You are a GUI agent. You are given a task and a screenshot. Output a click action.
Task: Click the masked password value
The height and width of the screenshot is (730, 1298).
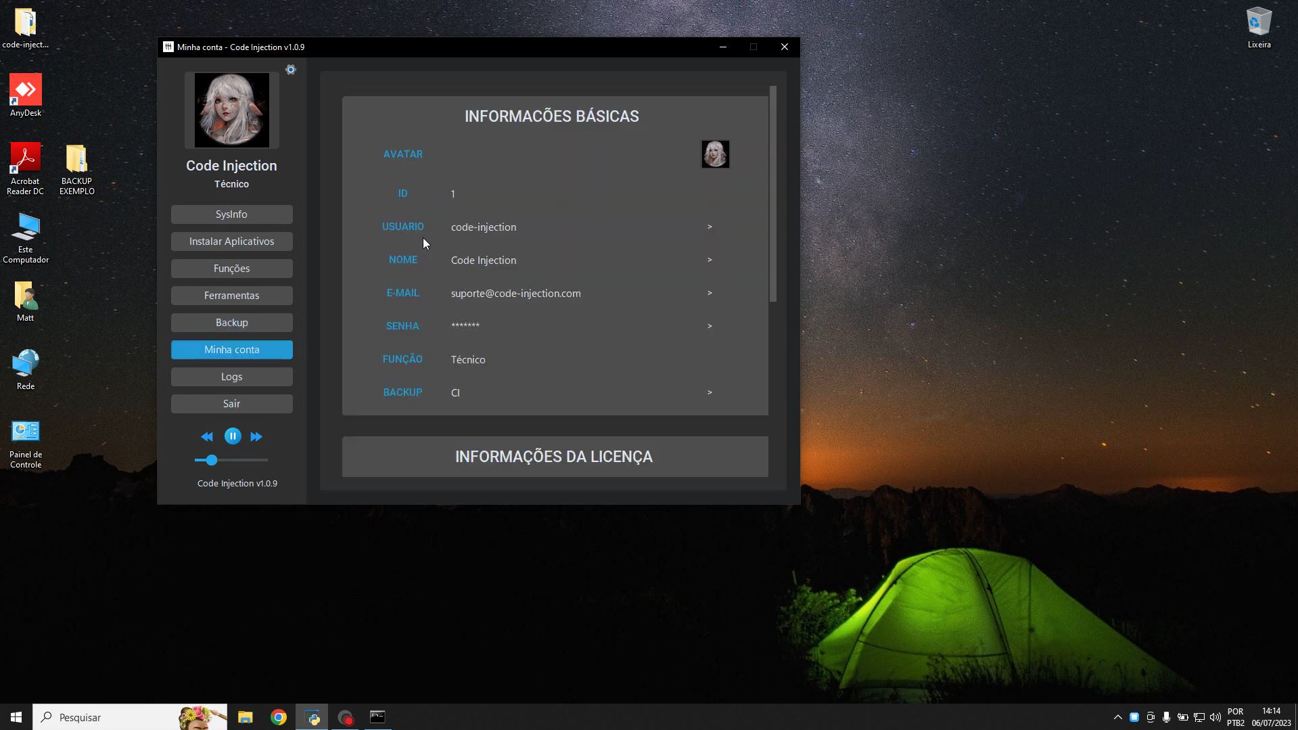pos(465,326)
